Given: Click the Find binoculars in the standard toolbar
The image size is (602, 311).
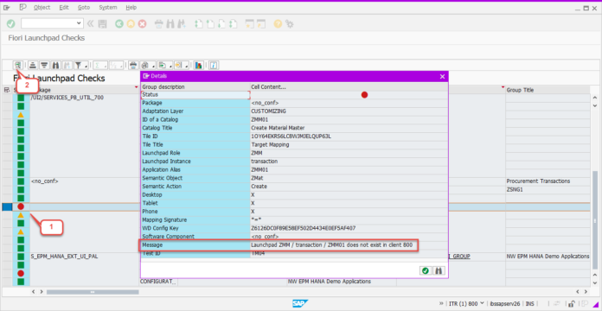Looking at the screenshot, I should pos(170,24).
